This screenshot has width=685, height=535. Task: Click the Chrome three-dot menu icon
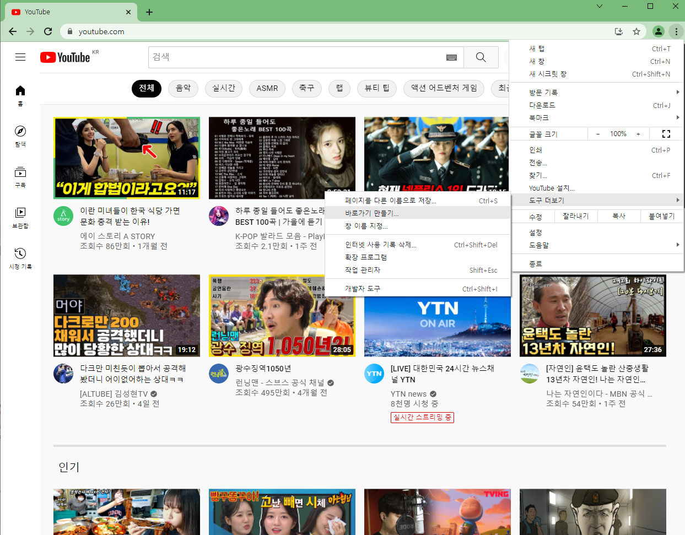click(676, 31)
